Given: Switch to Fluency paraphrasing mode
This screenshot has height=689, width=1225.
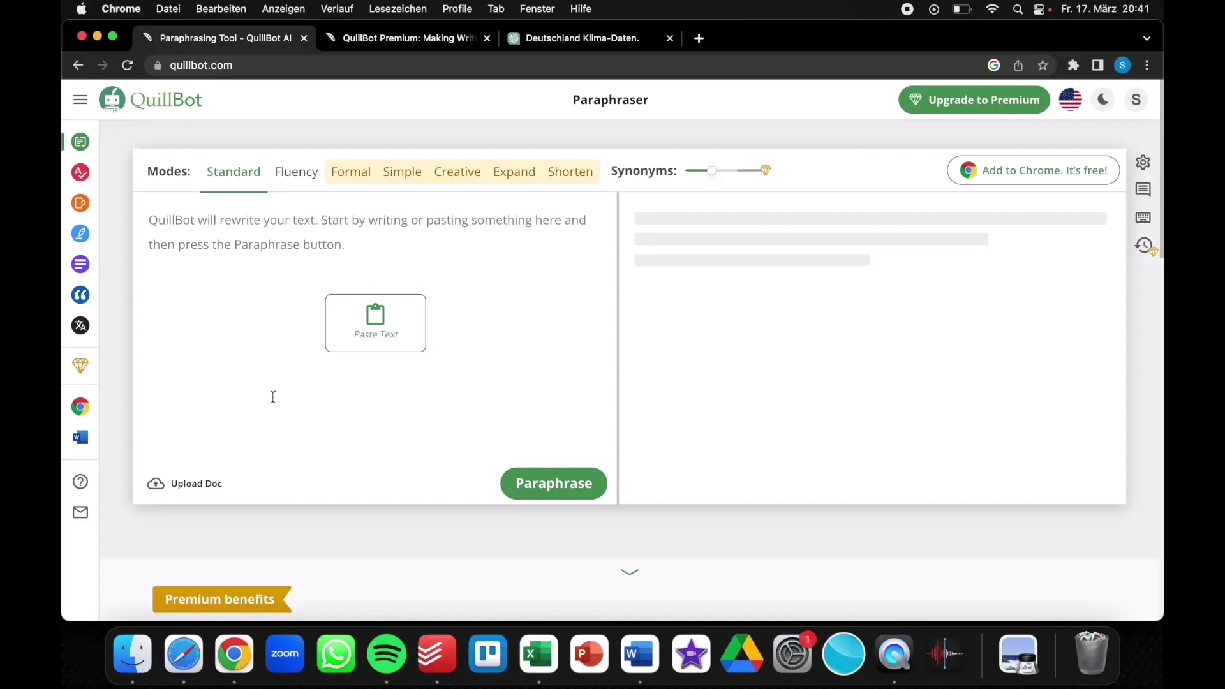Looking at the screenshot, I should coord(296,171).
